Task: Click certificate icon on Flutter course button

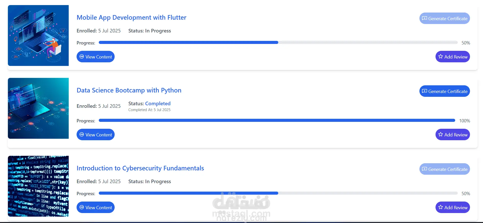Action: tap(425, 18)
